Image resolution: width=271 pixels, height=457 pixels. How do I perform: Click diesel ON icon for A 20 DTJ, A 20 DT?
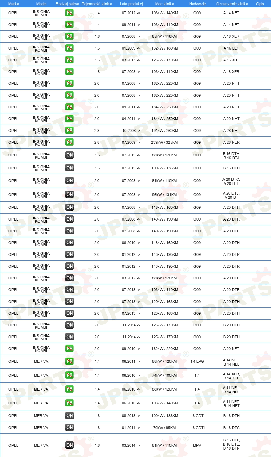click(x=70, y=195)
